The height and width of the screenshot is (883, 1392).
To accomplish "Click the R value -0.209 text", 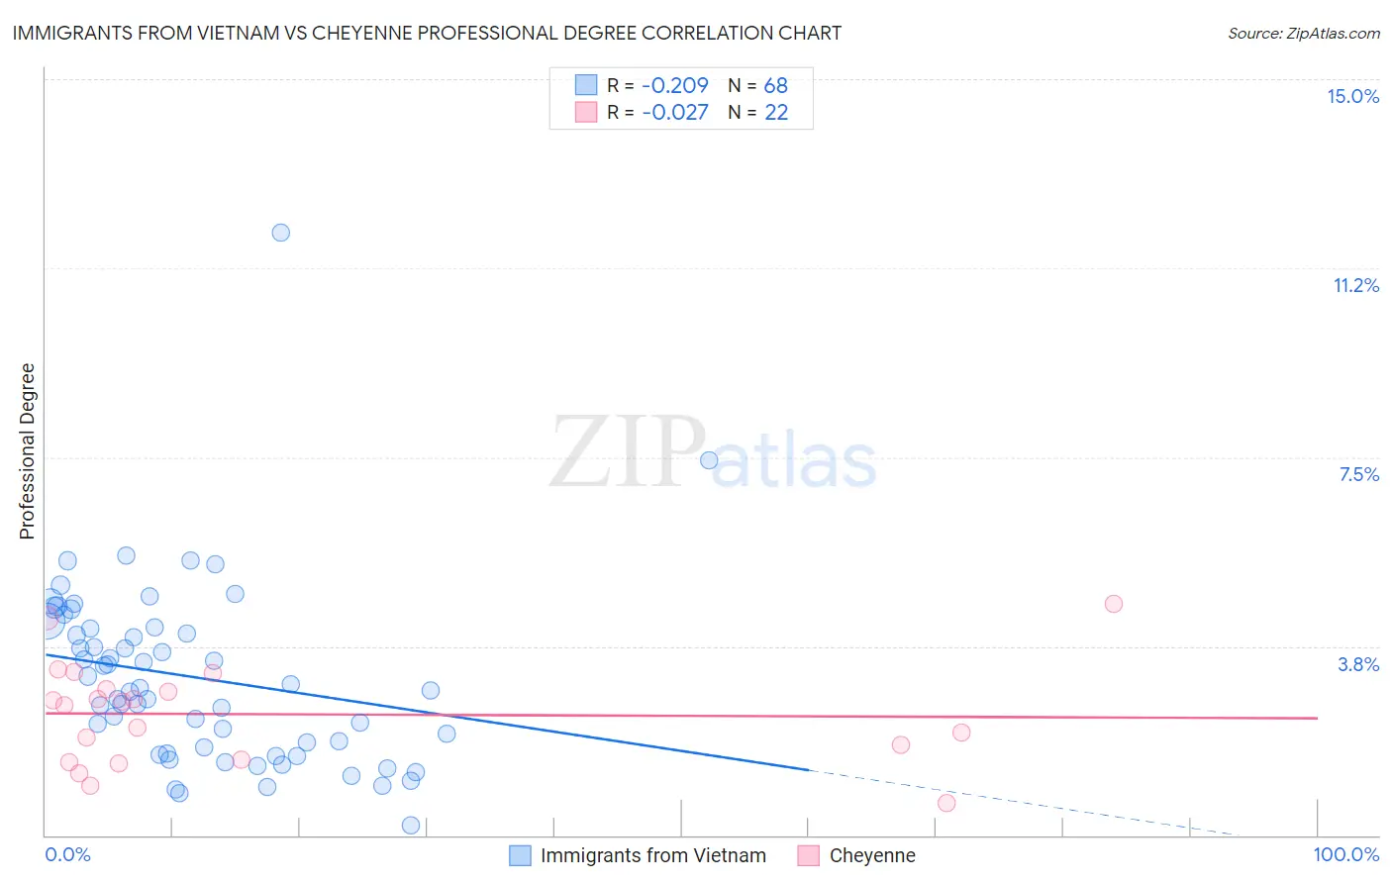I will click(x=675, y=85).
